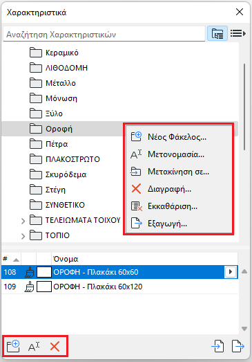The height and width of the screenshot is (362, 252).
Task: Click the attribute list scroll down arrow
Action: point(244,329)
